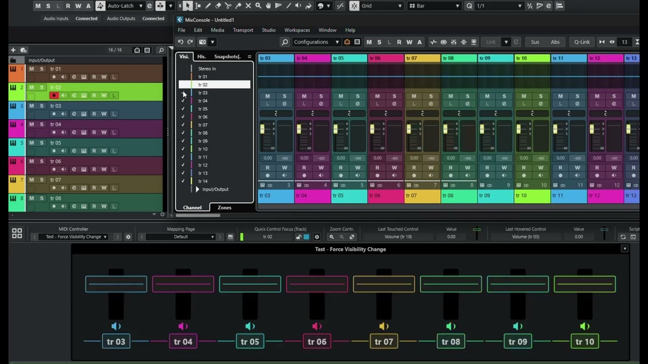Click the tr 04 fader control in MIDI Remote
The height and width of the screenshot is (364, 648).
tap(183, 284)
